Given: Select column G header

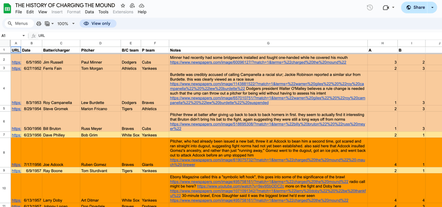Looking at the screenshot, I should (268, 43).
